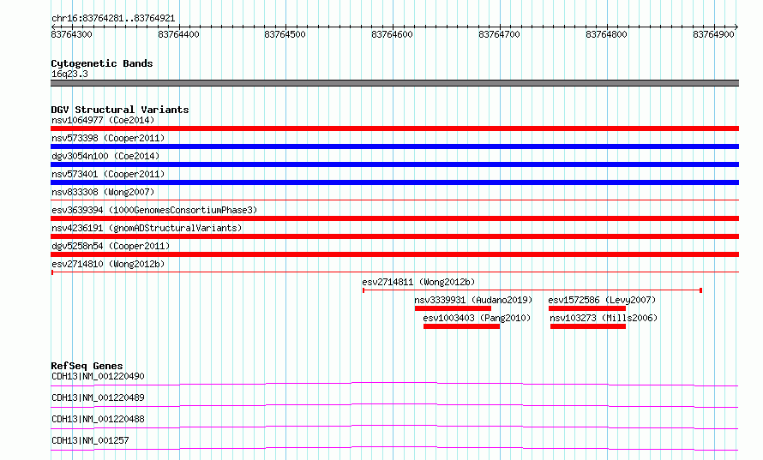763x460 pixels.
Task: Click ruler position 83764800
Action: 606,34
